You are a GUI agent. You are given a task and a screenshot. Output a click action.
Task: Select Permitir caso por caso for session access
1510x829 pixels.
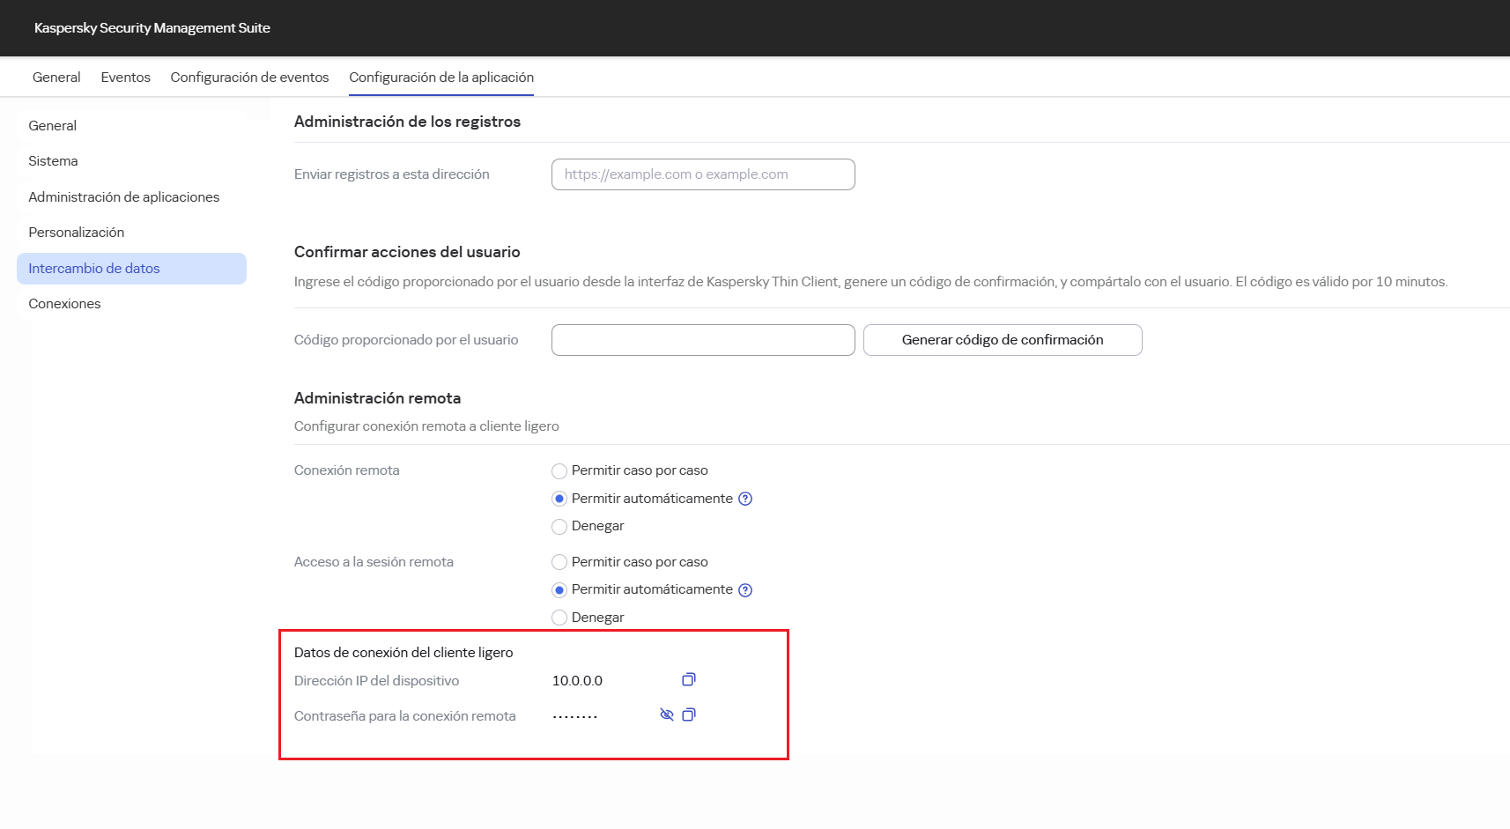coord(559,561)
